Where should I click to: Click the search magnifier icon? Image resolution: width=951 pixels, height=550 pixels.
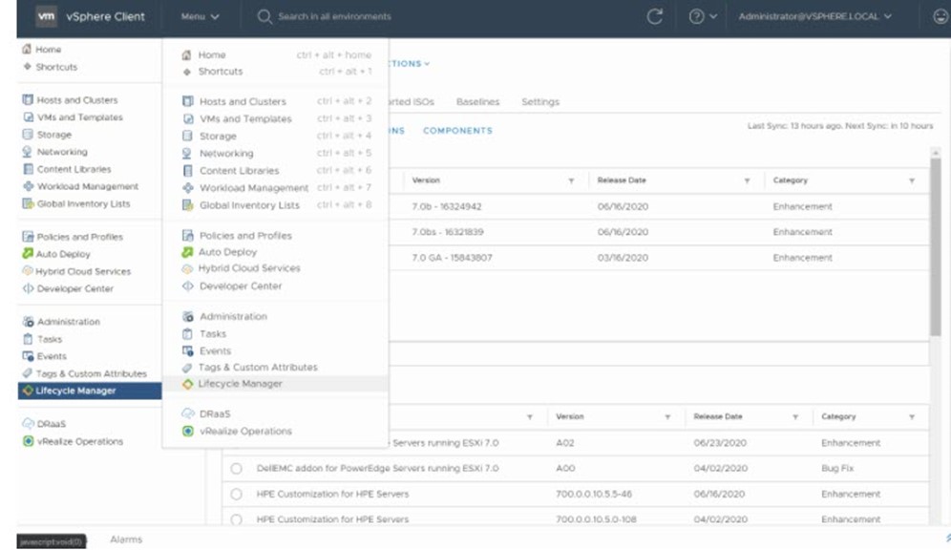[264, 16]
